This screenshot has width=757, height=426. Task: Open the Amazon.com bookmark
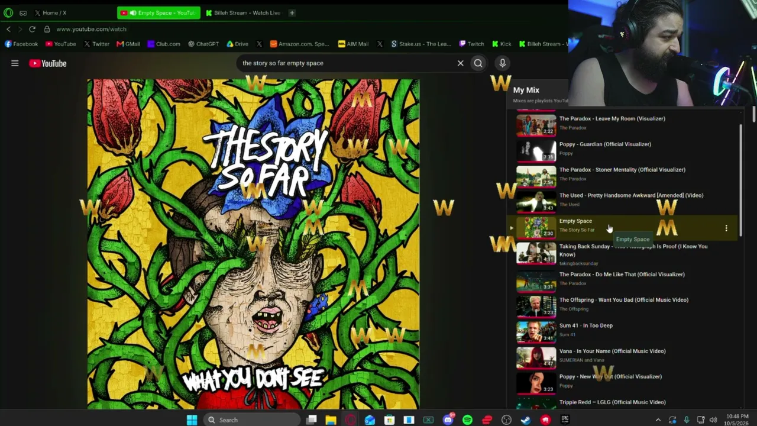point(299,44)
